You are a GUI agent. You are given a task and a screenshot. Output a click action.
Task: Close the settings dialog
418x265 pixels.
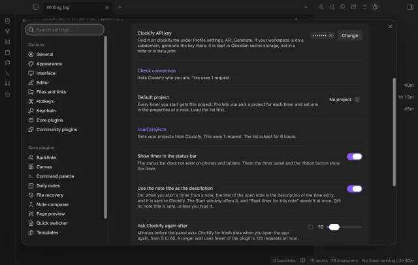[391, 27]
